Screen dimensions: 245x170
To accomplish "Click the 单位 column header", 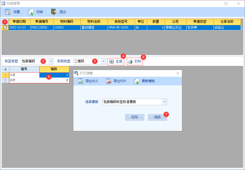I will [141, 22].
